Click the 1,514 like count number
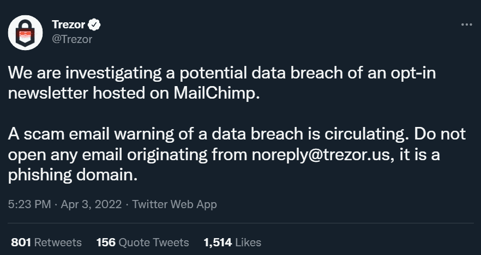The width and height of the screenshot is (481, 255). pyautogui.click(x=218, y=242)
